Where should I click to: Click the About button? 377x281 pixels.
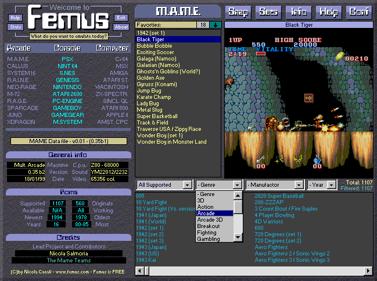121,27
